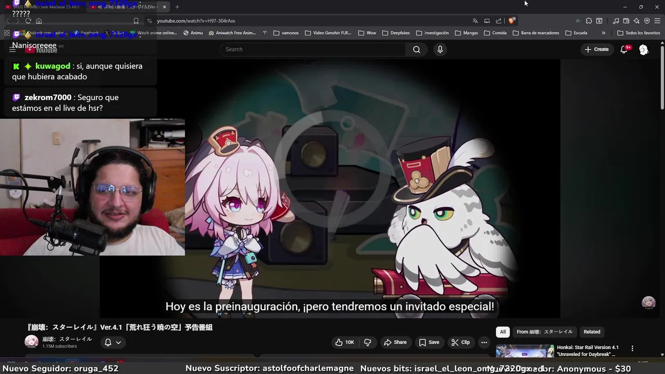Open Unraveled for Daybreak video title

click(588, 351)
